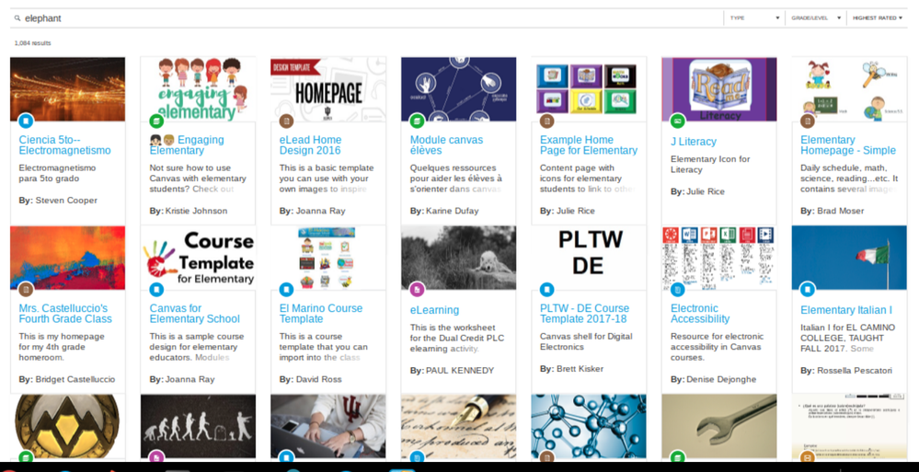
Task: Click the human evolution silhouette thumbnail
Action: [198, 426]
